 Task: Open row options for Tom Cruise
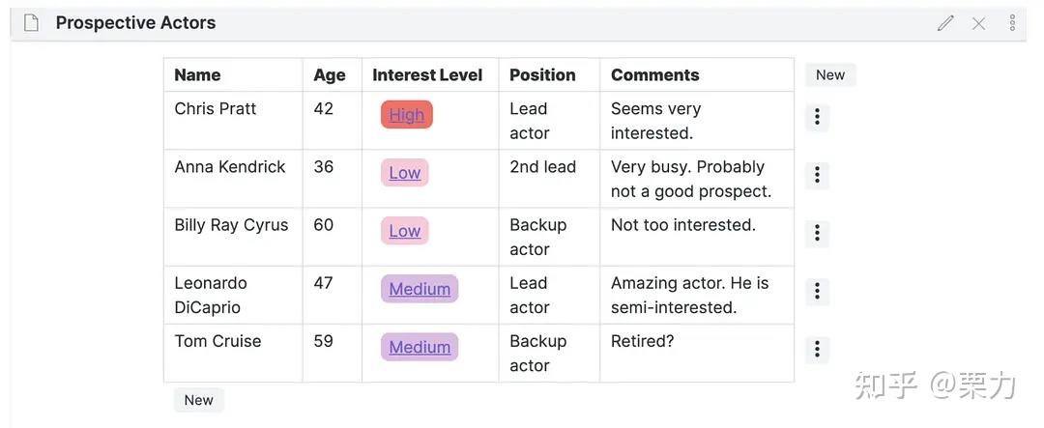(x=817, y=349)
